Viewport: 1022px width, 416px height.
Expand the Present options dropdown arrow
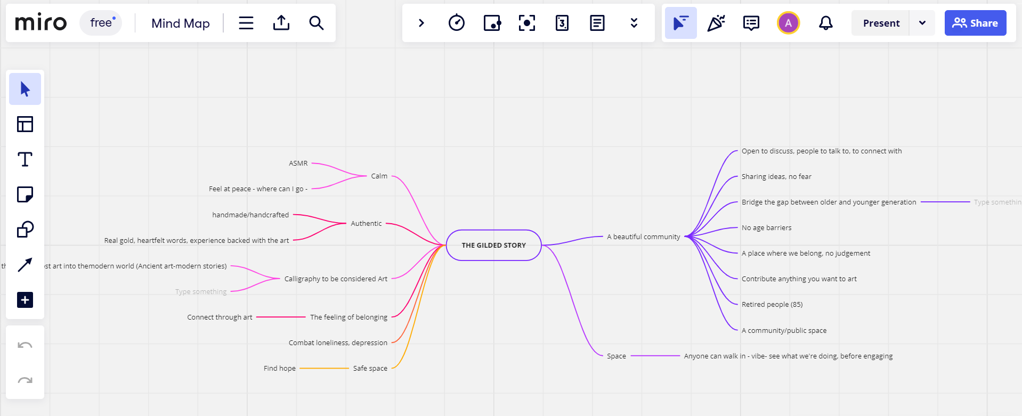click(922, 23)
